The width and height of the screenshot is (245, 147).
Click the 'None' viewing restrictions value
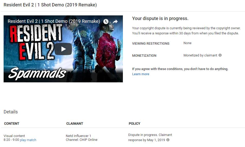click(187, 43)
